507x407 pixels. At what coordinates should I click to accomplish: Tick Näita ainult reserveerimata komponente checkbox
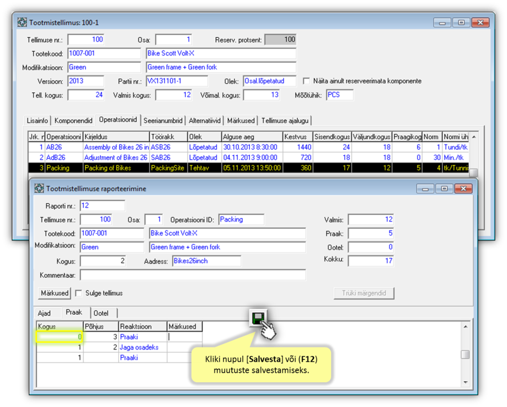pos(306,81)
